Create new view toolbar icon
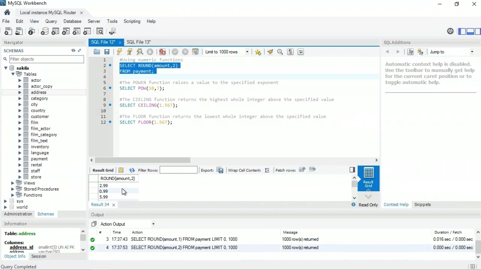Image resolution: width=481 pixels, height=270 pixels. point(66,31)
